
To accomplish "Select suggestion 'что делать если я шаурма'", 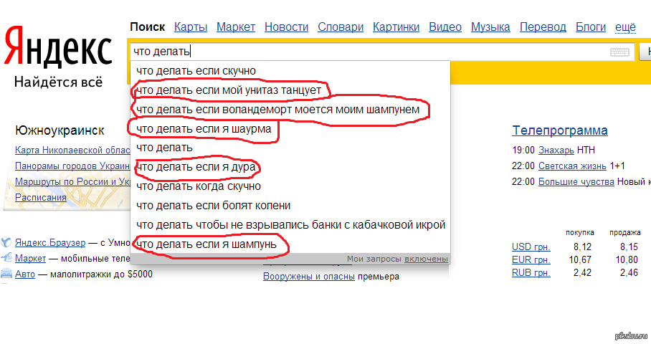I will click(x=290, y=128).
